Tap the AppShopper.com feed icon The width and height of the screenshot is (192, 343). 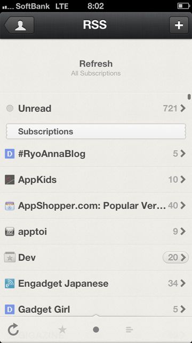[10, 206]
